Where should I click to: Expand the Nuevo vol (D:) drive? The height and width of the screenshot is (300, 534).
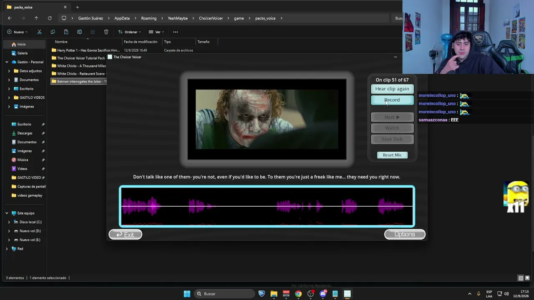[x=9, y=231]
